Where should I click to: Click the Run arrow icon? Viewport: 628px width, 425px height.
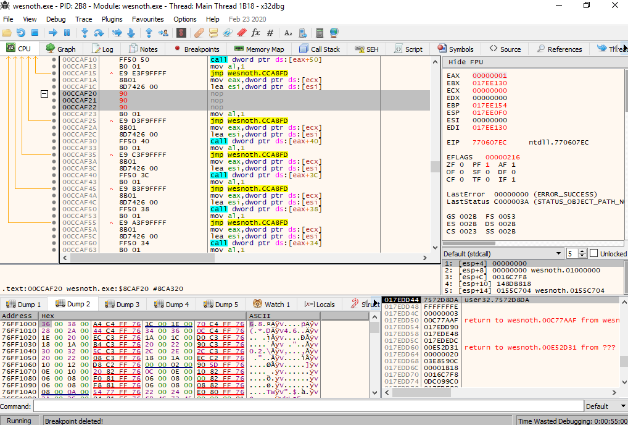[52, 33]
